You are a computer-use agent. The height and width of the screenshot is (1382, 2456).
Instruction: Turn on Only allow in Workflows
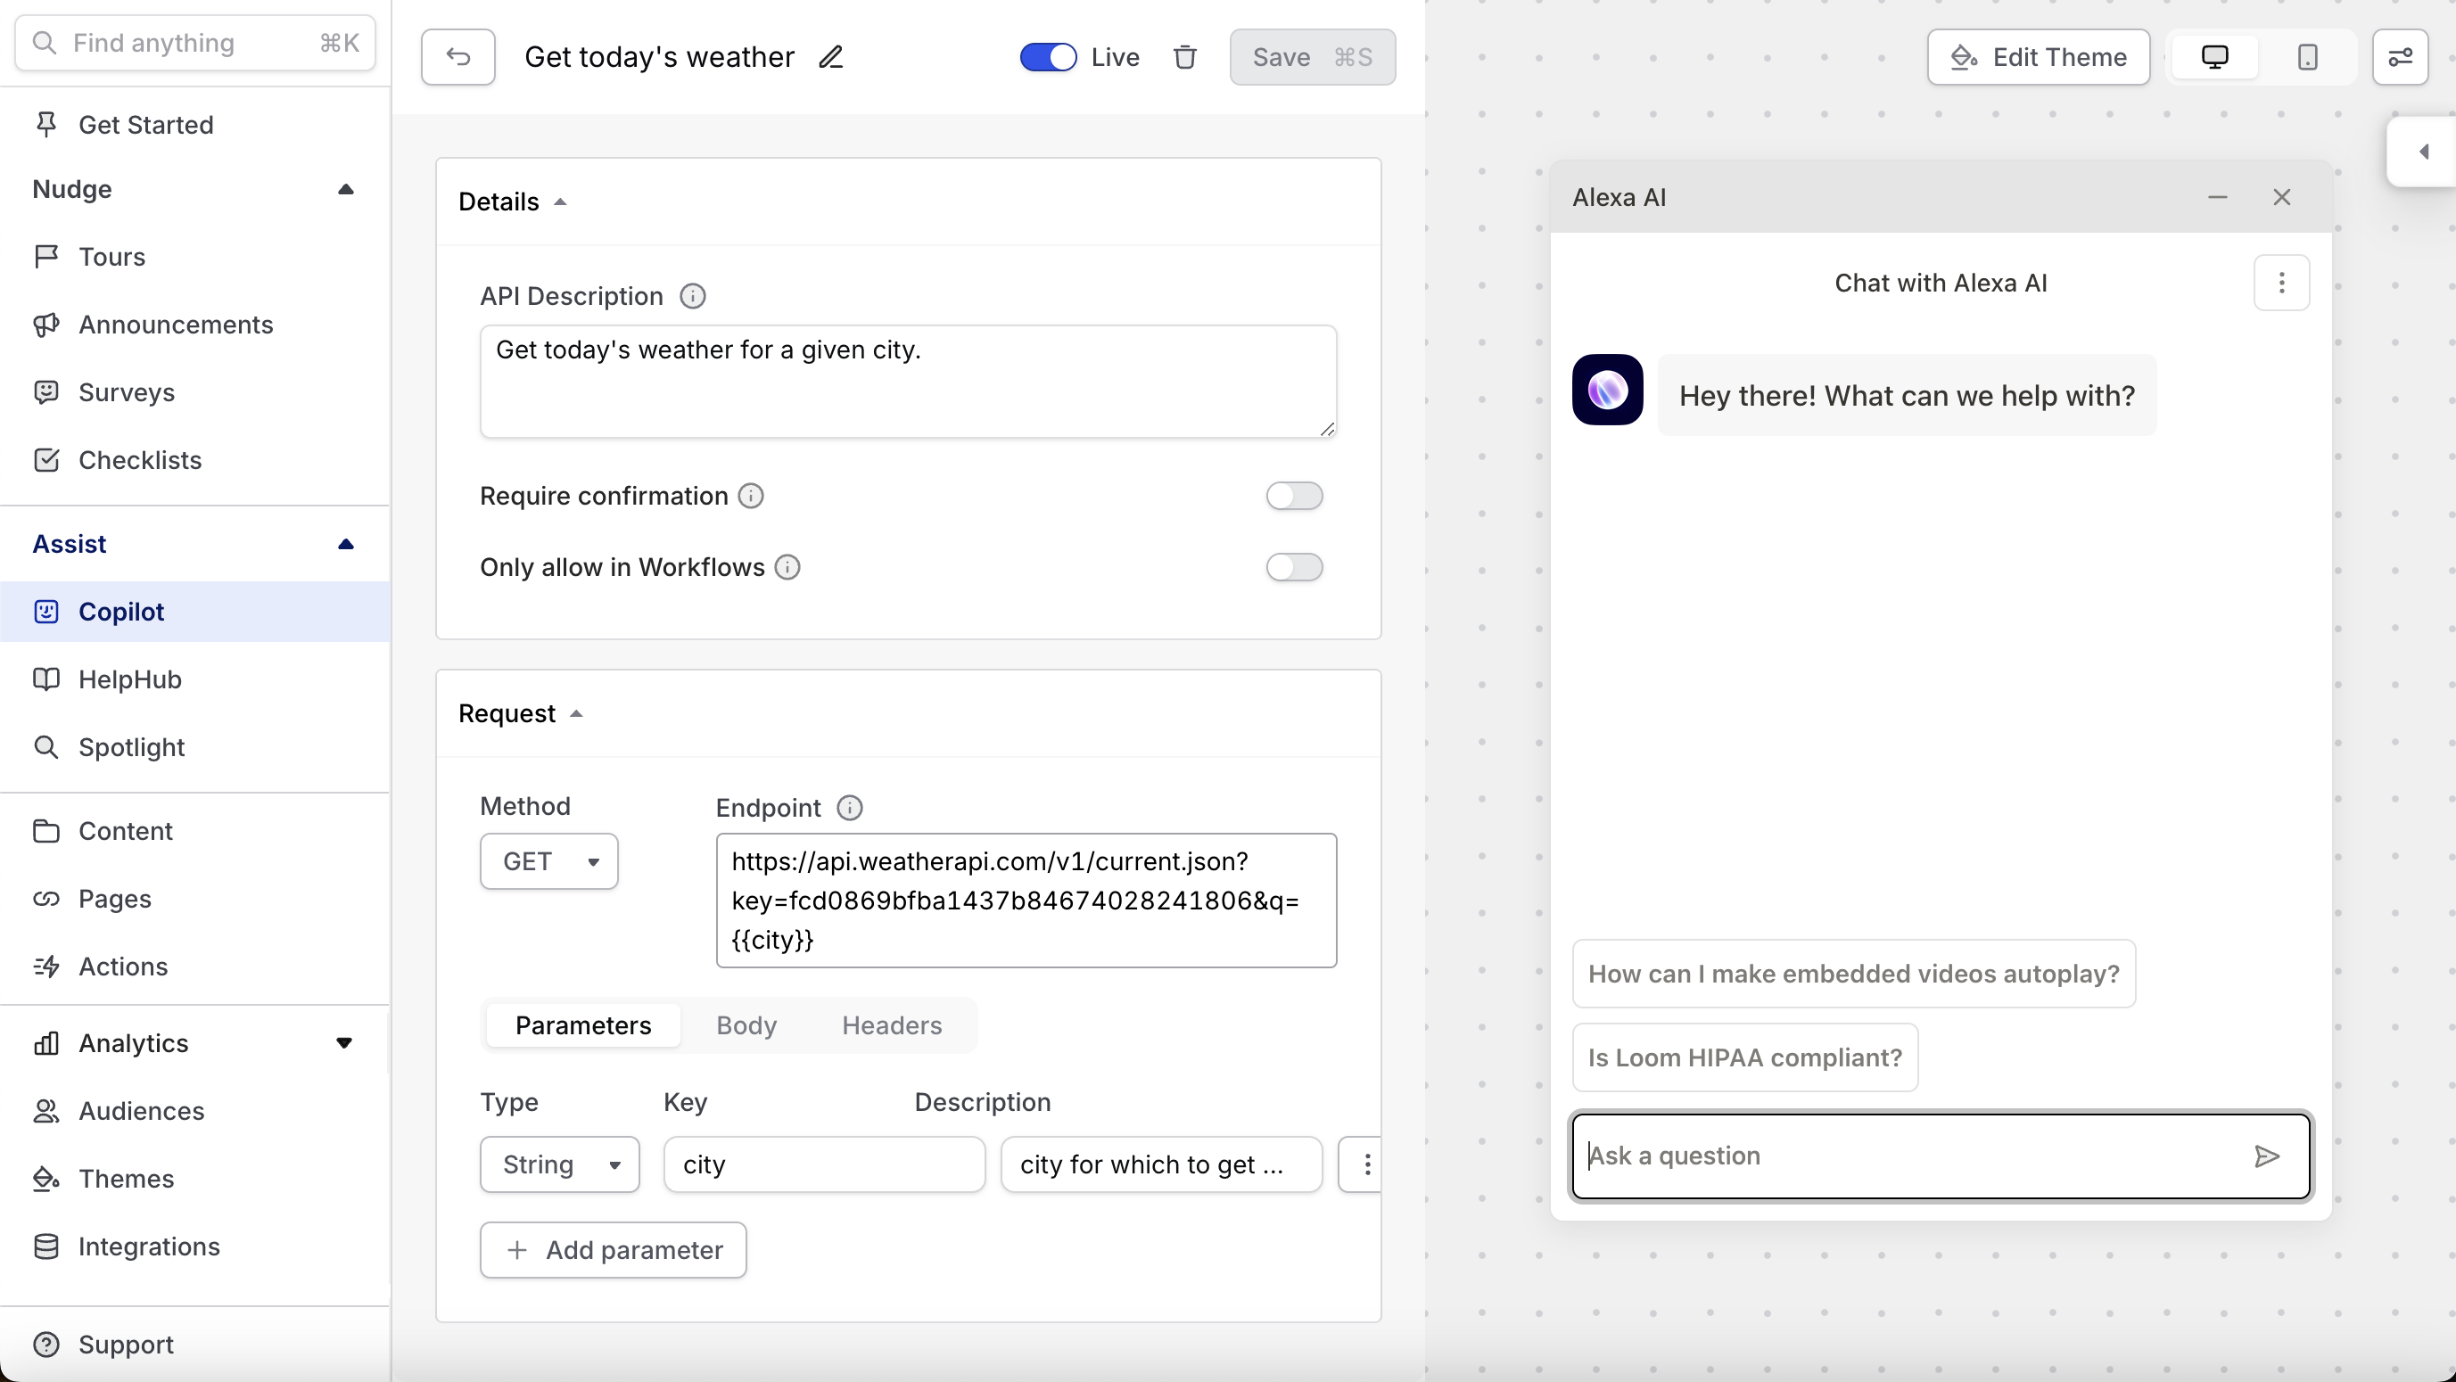tap(1294, 567)
